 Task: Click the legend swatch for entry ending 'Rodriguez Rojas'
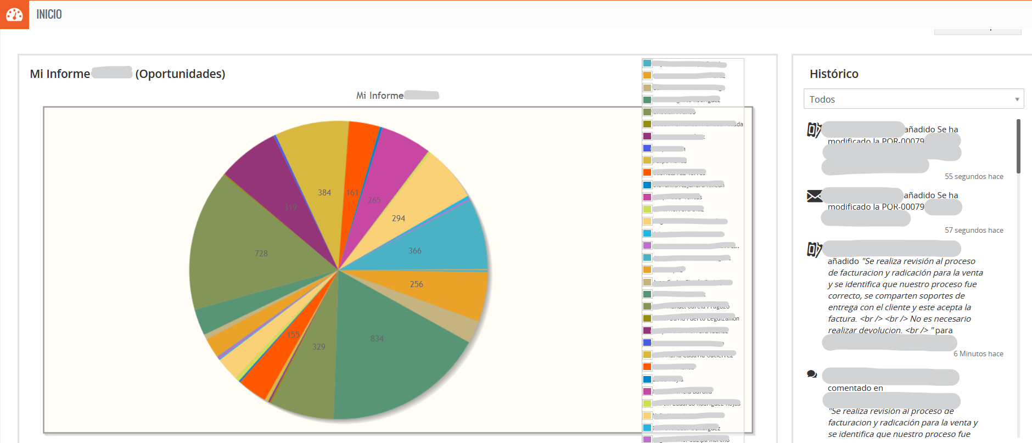[647, 403]
